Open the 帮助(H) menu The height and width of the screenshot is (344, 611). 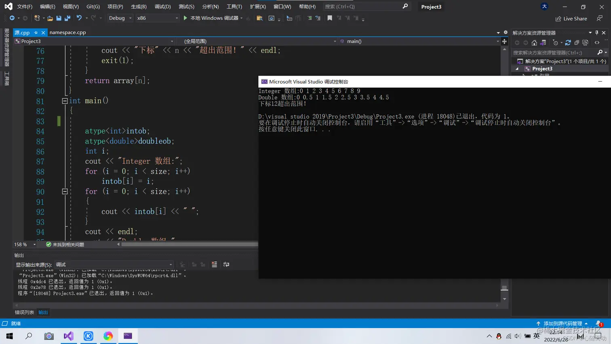tap(307, 6)
